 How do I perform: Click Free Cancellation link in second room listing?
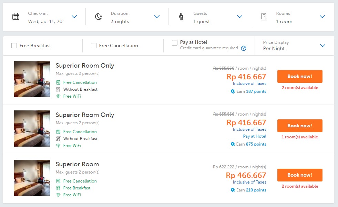click(80, 132)
